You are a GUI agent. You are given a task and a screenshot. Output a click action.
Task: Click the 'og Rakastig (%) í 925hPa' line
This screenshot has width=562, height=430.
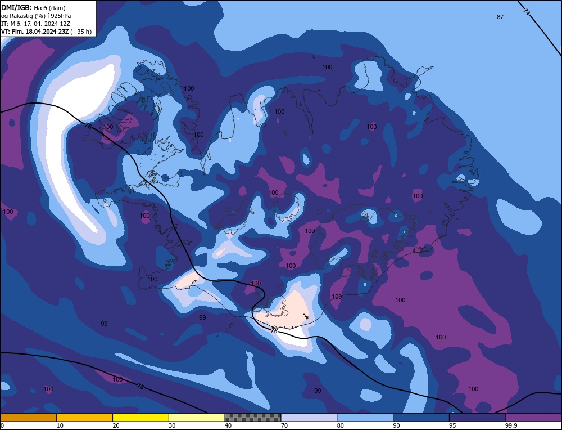pos(36,16)
